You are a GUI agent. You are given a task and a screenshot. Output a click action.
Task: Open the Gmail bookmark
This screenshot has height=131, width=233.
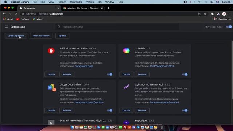coord(8,19)
